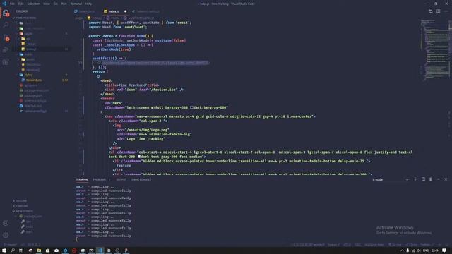Image resolution: width=452 pixels, height=254 pixels.
Task: Click open changes icon in editor toolbar
Action: tap(431, 11)
